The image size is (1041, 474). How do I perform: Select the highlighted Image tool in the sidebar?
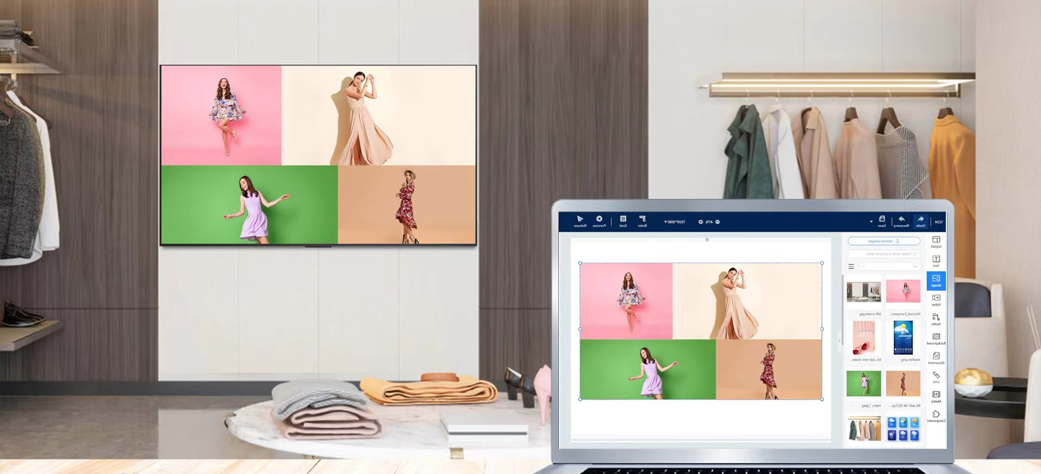[936, 280]
